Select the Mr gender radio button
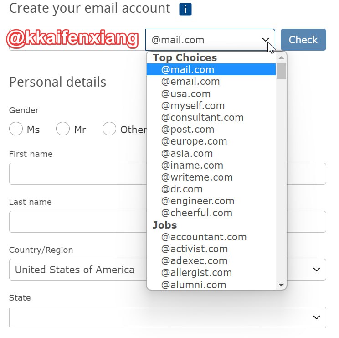 pos(63,129)
